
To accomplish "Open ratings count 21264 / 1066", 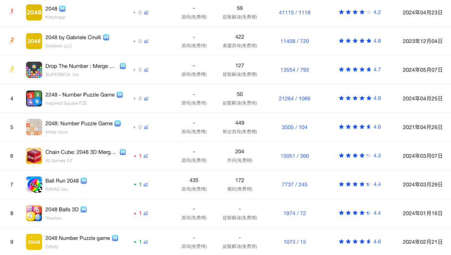I will pos(294,98).
